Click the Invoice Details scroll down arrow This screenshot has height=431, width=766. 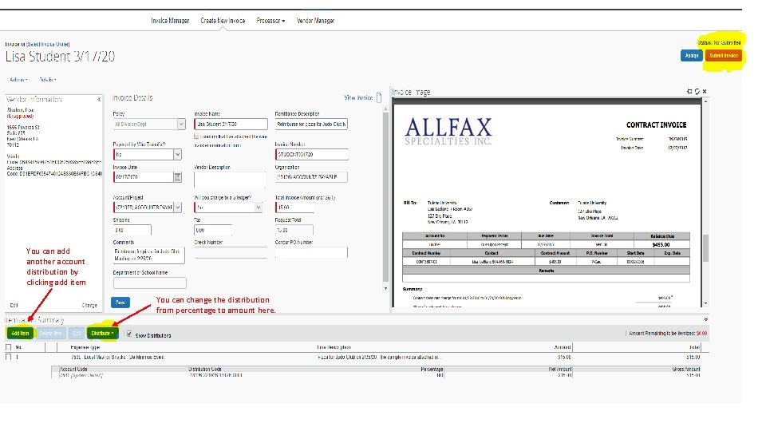[385, 288]
